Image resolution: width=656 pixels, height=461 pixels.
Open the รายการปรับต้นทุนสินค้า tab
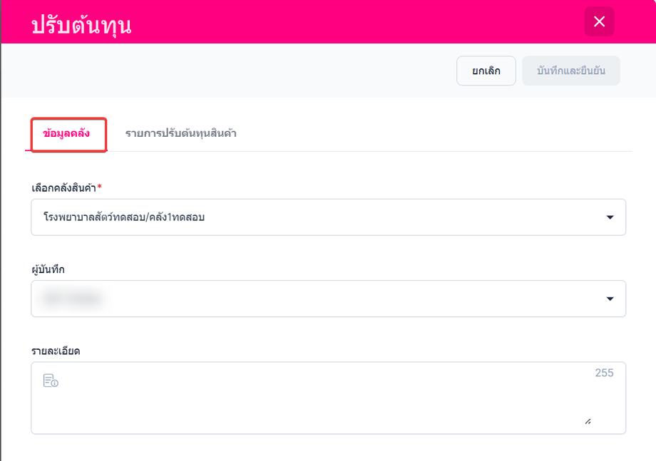180,133
